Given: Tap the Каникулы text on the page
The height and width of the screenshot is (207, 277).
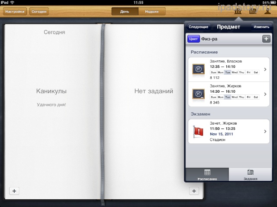Looking at the screenshot, I should pyautogui.click(x=52, y=91).
